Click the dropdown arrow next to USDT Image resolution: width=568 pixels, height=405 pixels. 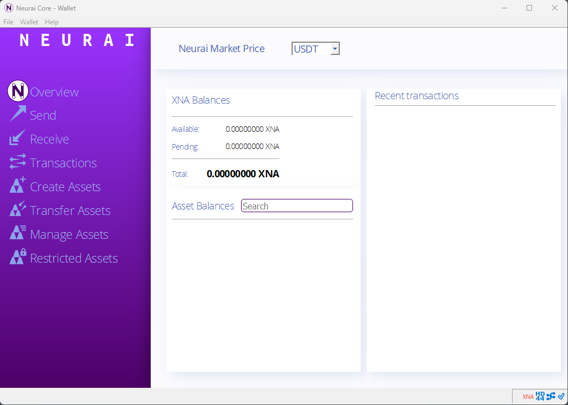[x=335, y=48]
